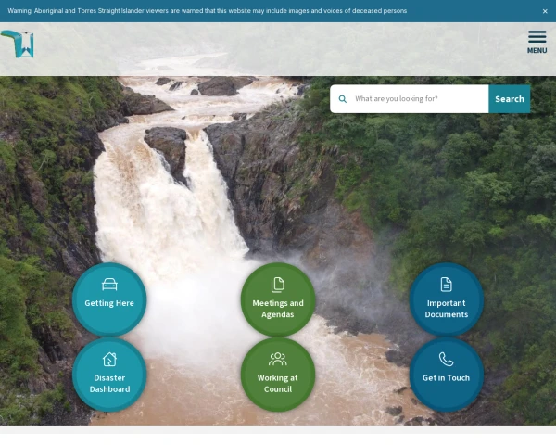The image size is (556, 445).
Task: Focus the 'What are you looking for?' field
Action: 410,99
